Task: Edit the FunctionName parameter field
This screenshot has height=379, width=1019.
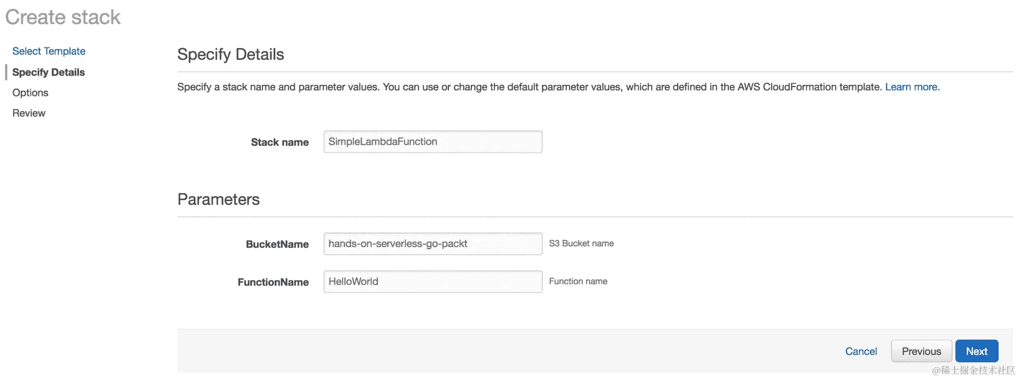Action: [x=433, y=282]
